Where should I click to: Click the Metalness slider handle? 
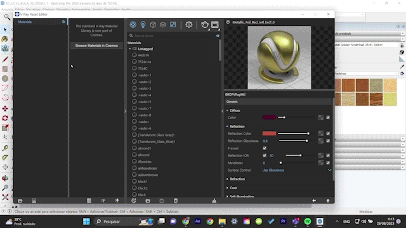pos(280,163)
